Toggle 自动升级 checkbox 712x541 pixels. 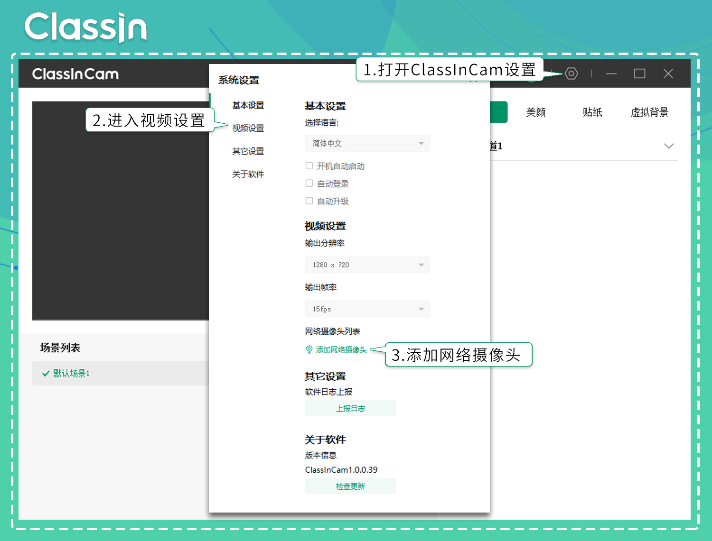click(x=309, y=201)
